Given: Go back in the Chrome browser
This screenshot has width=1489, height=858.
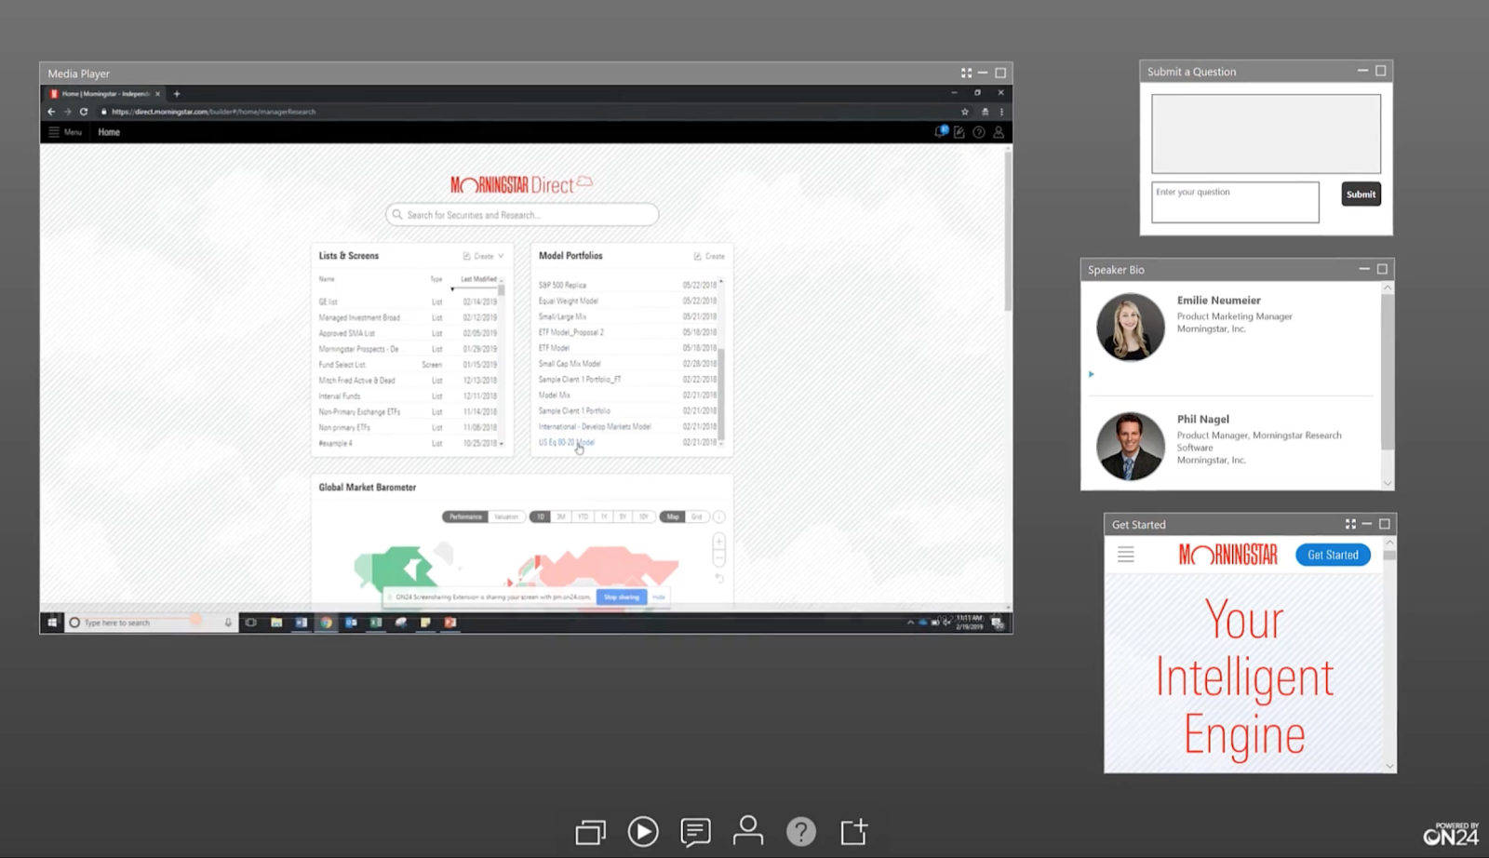Looking at the screenshot, I should pos(51,112).
